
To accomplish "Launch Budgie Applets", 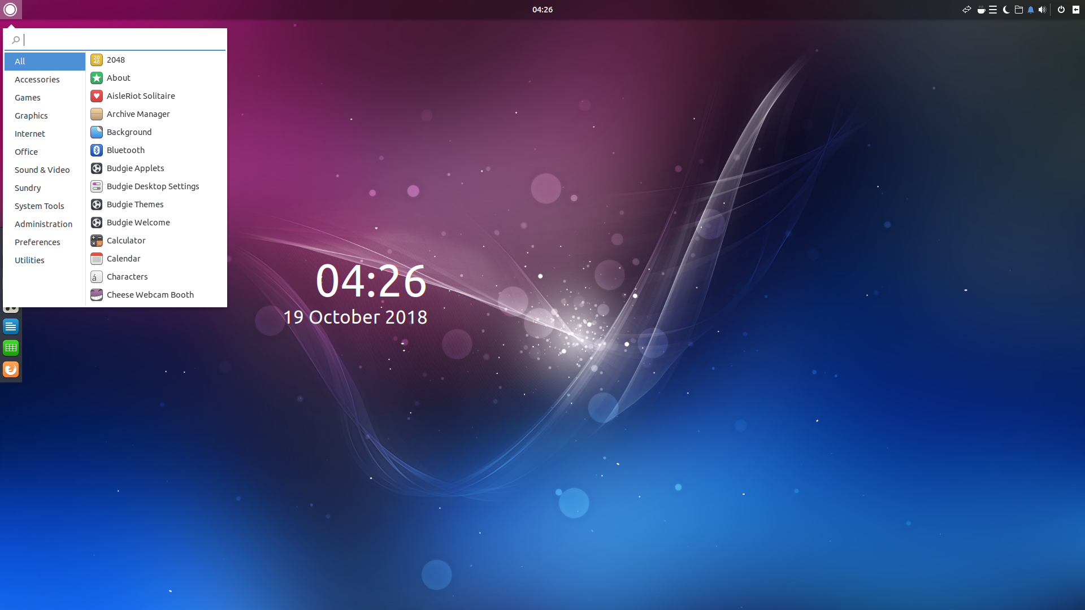I will 157,168.
